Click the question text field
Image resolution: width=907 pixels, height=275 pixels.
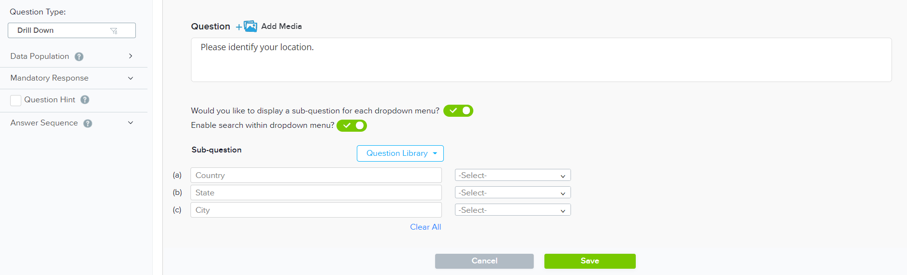coord(541,60)
